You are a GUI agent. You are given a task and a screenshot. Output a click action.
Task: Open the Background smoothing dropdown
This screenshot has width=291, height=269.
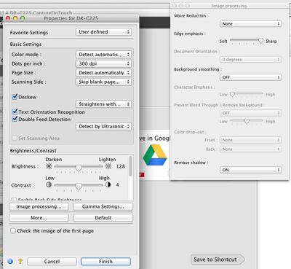[251, 77]
